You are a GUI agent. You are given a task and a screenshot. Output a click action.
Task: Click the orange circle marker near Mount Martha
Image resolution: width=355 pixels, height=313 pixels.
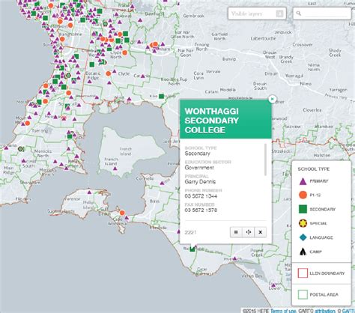[28, 123]
